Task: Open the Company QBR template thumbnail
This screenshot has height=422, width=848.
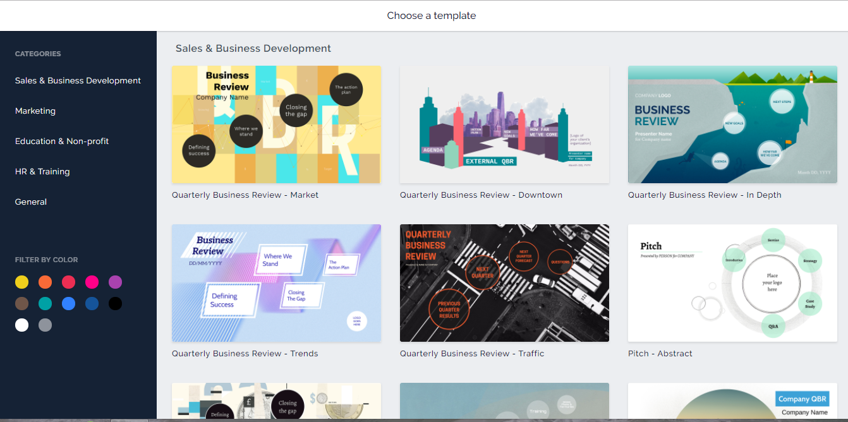Action: pyautogui.click(x=732, y=401)
